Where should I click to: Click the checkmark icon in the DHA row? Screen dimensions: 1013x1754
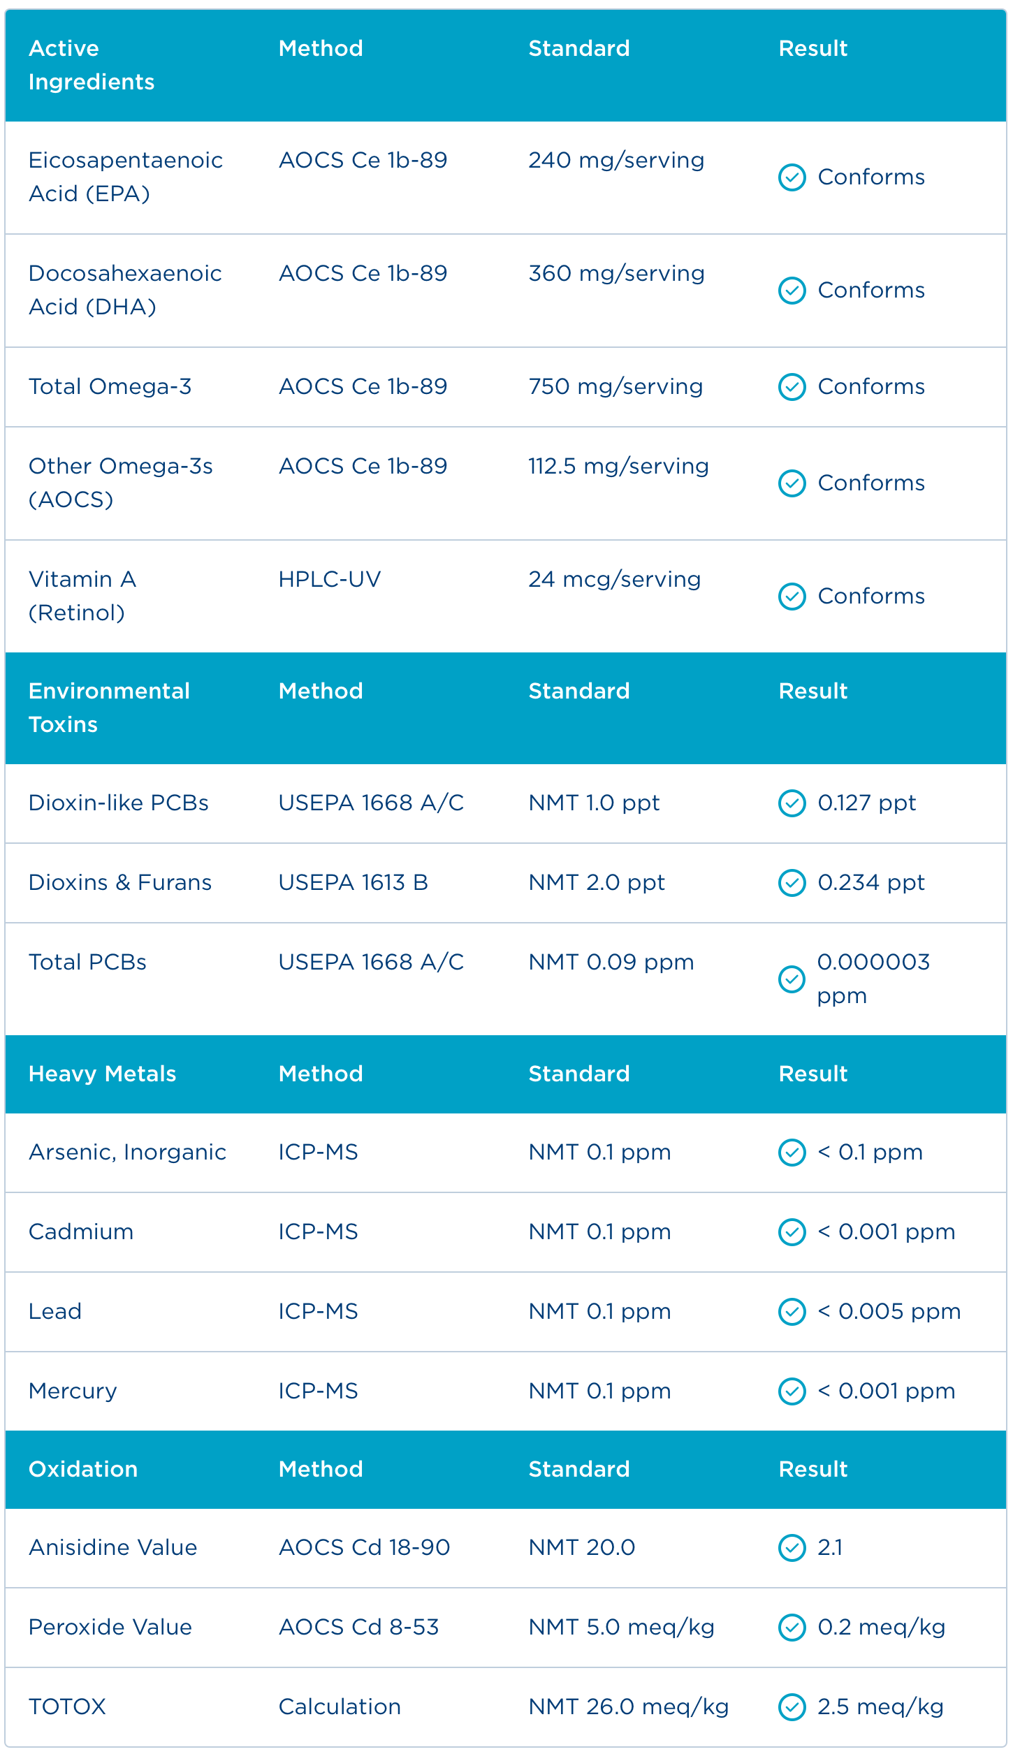point(792,291)
